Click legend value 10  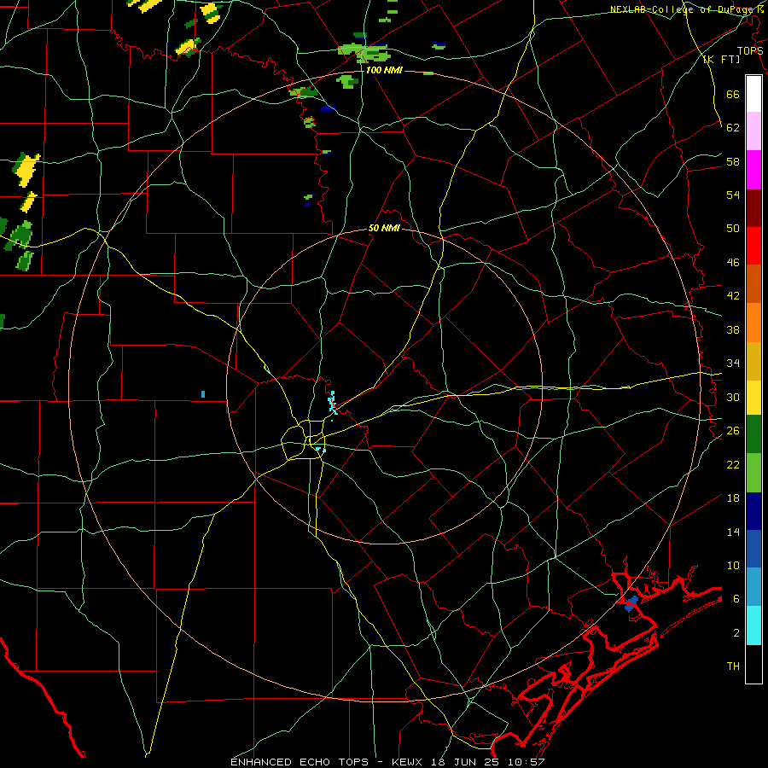[733, 565]
